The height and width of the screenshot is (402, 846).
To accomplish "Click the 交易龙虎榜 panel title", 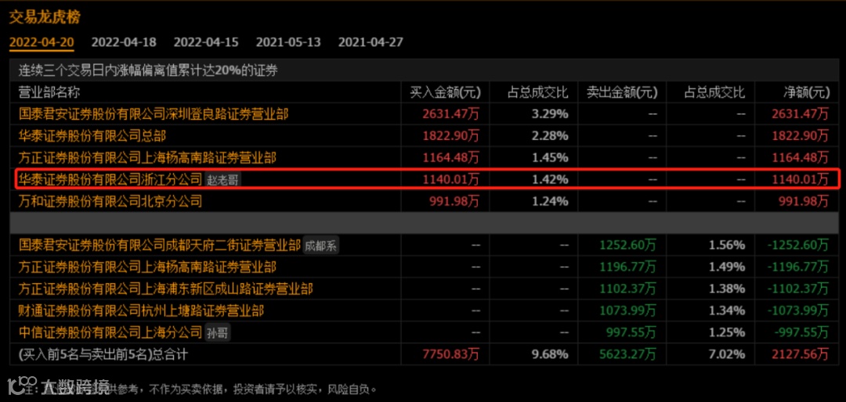I will tap(44, 17).
